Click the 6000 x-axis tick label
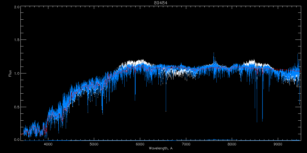307x153 pixels. click(x=140, y=144)
